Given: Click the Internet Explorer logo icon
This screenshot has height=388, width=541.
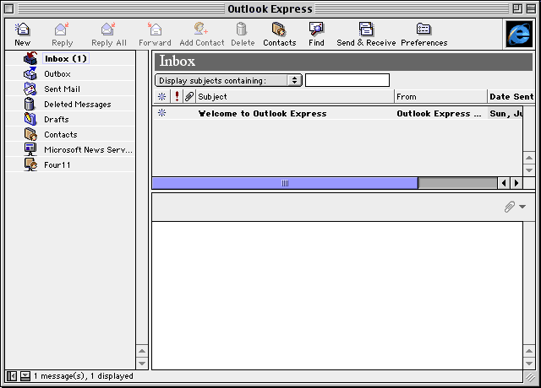Looking at the screenshot, I should click(517, 34).
